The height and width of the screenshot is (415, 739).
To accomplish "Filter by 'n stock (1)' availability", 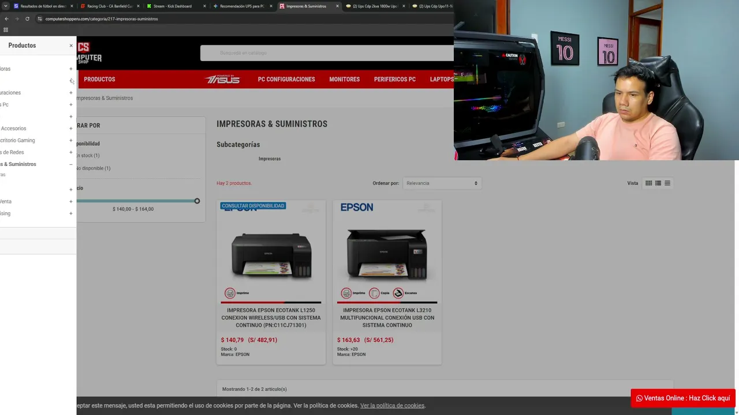I will (88, 156).
